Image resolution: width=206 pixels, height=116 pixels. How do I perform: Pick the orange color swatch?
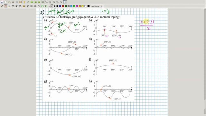tap(80, 6)
